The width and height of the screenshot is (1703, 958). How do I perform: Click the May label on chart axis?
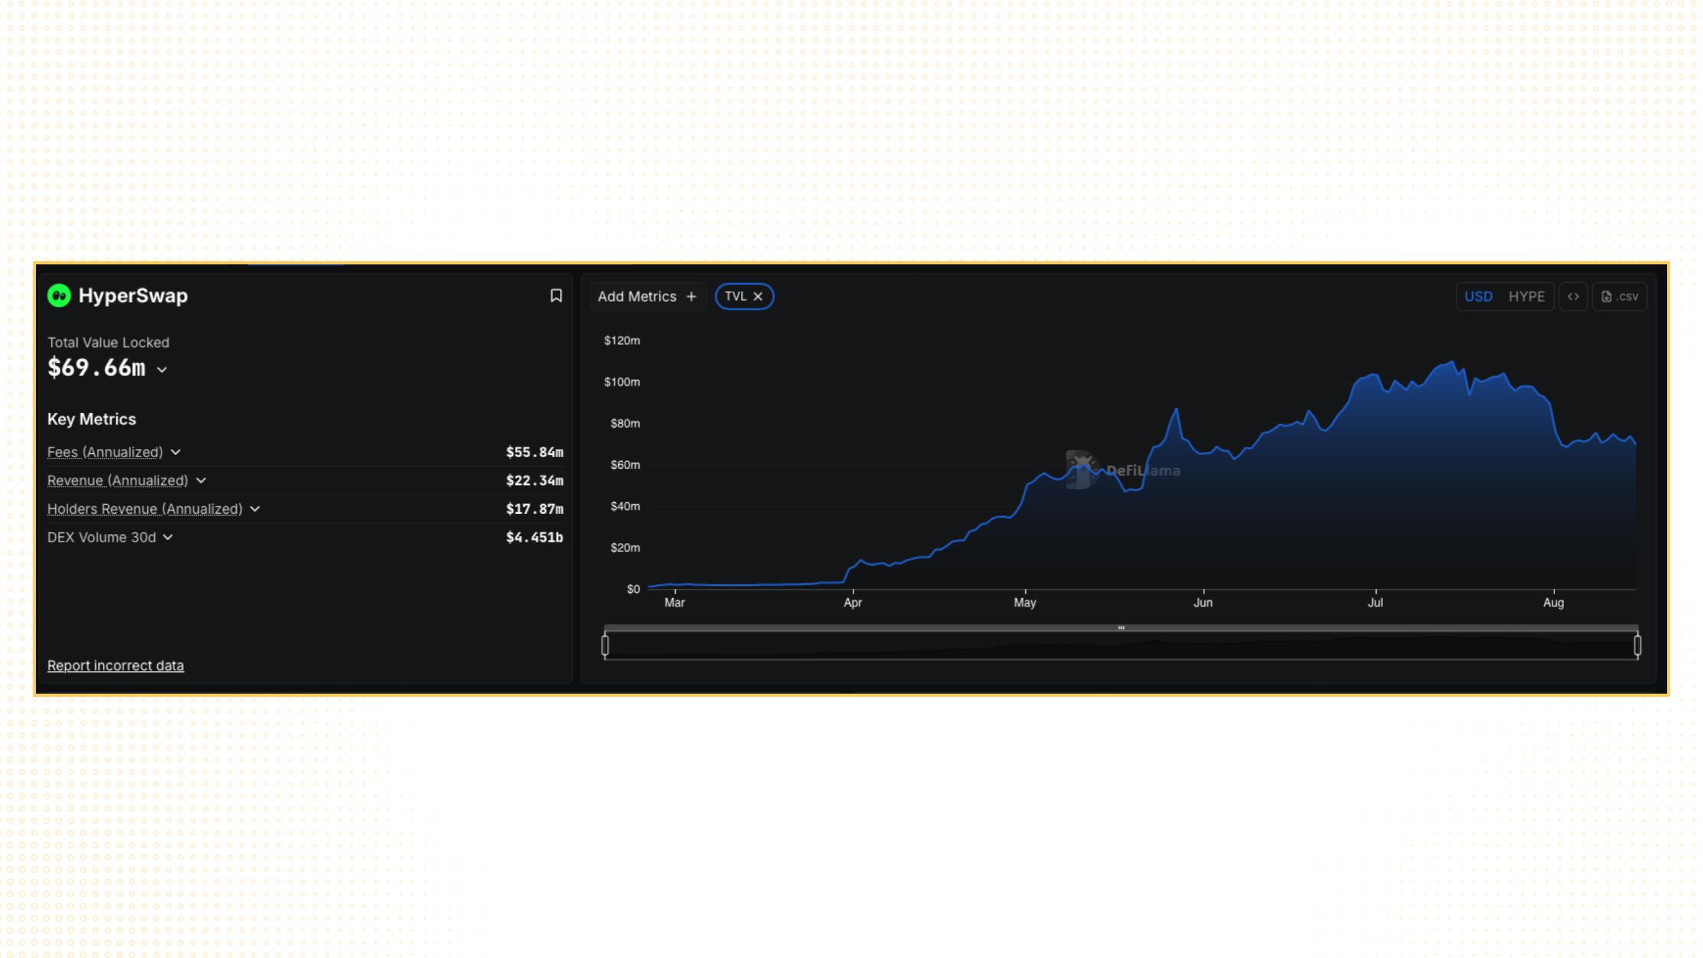1025,602
